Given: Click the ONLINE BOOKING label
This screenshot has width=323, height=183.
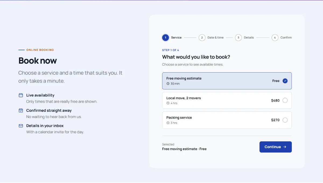Looking at the screenshot, I should click(40, 50).
